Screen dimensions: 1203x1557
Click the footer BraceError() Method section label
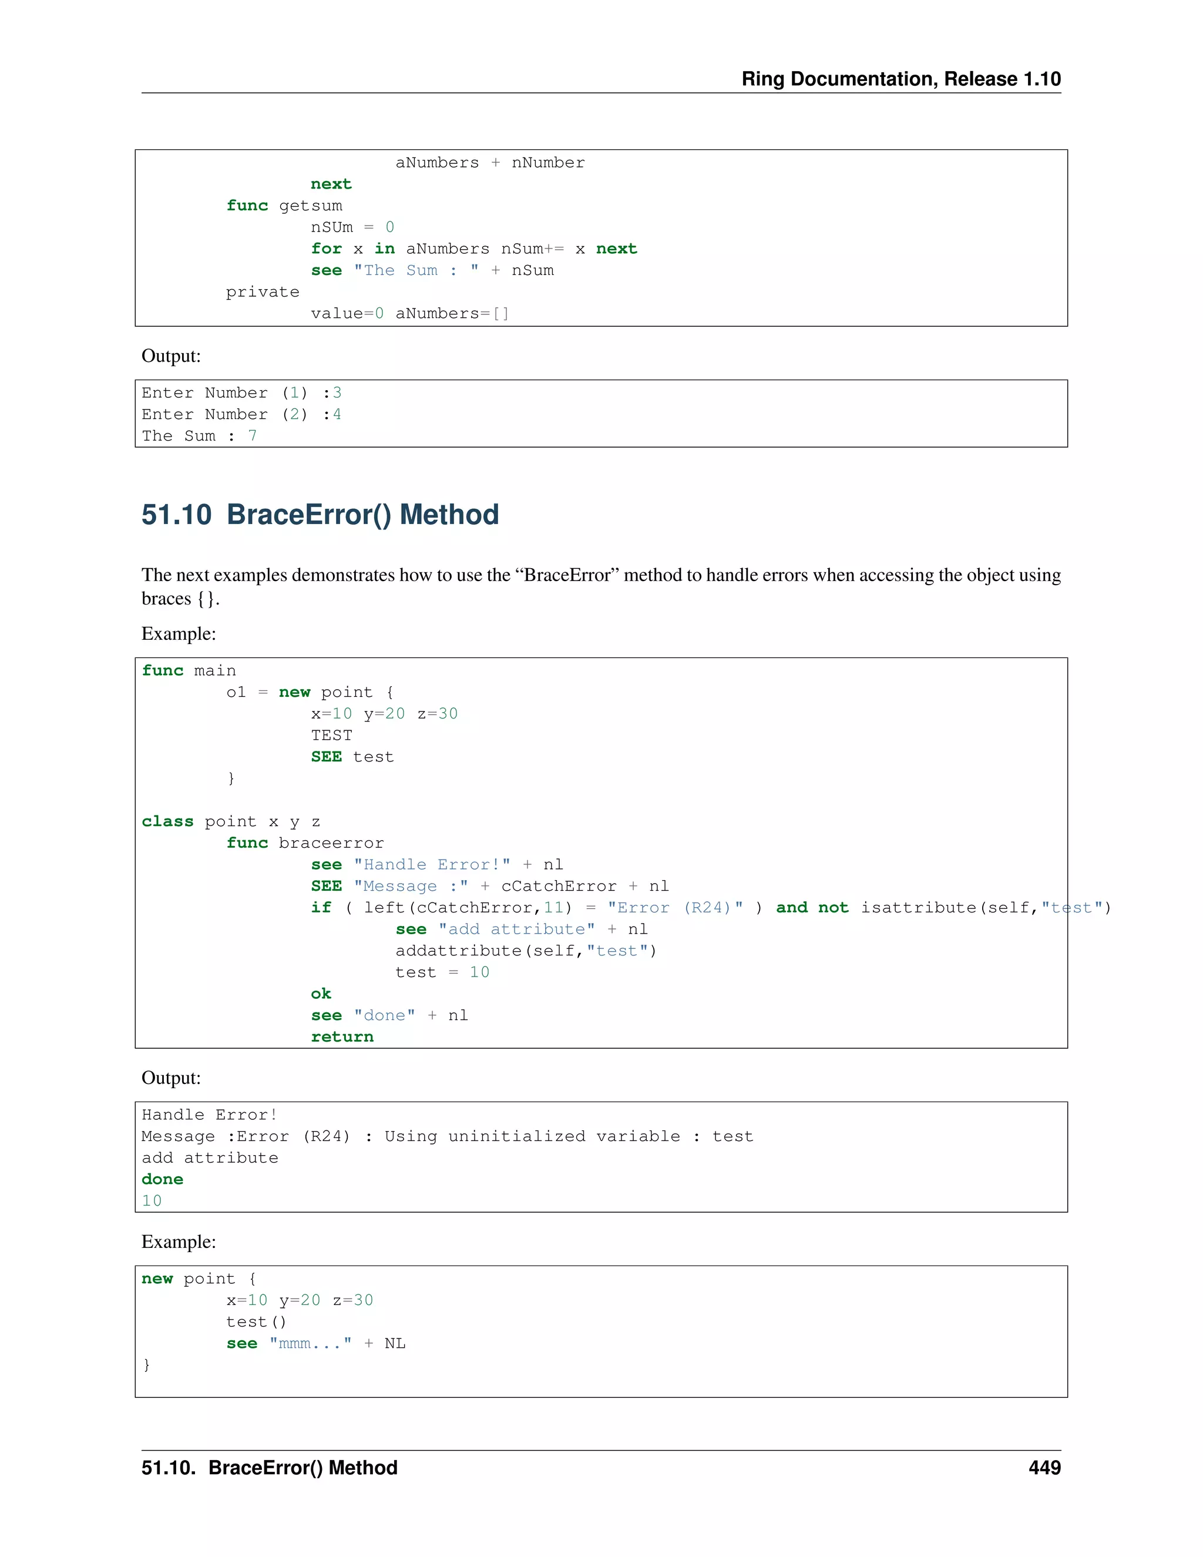pos(270,1467)
